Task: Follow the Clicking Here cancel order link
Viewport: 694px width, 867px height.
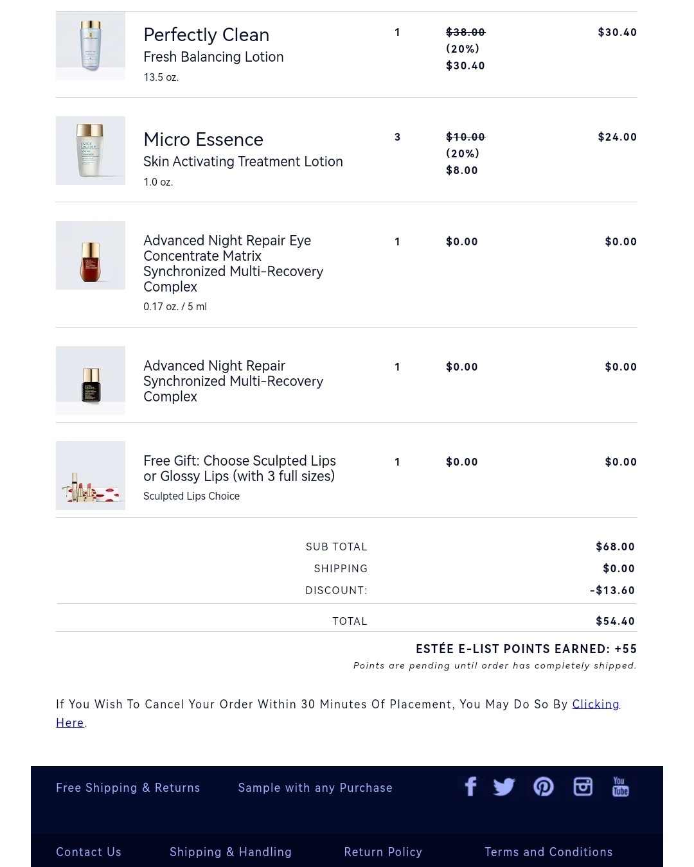Action: [x=596, y=705]
